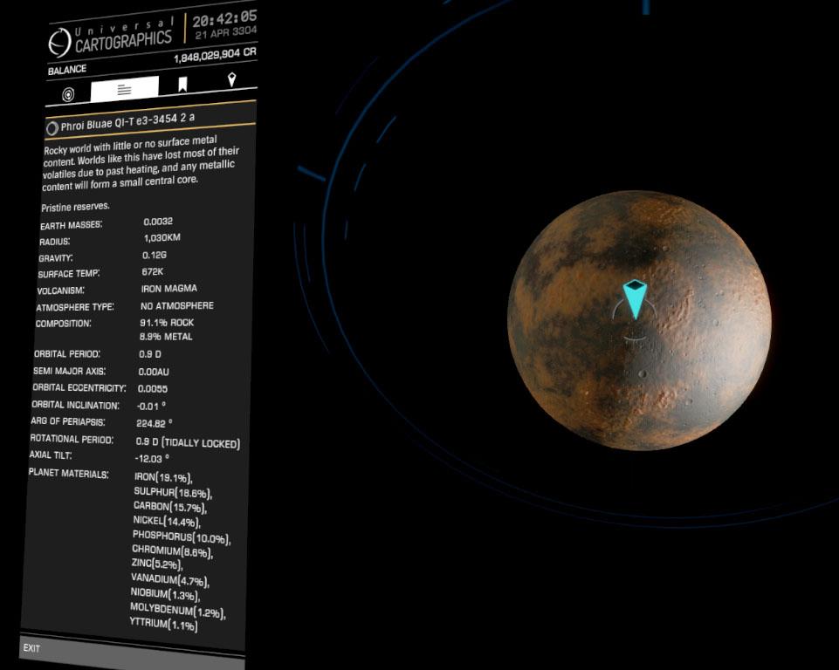
Task: Click the Semi Major Axis value 0.00AU
Action: coord(154,372)
